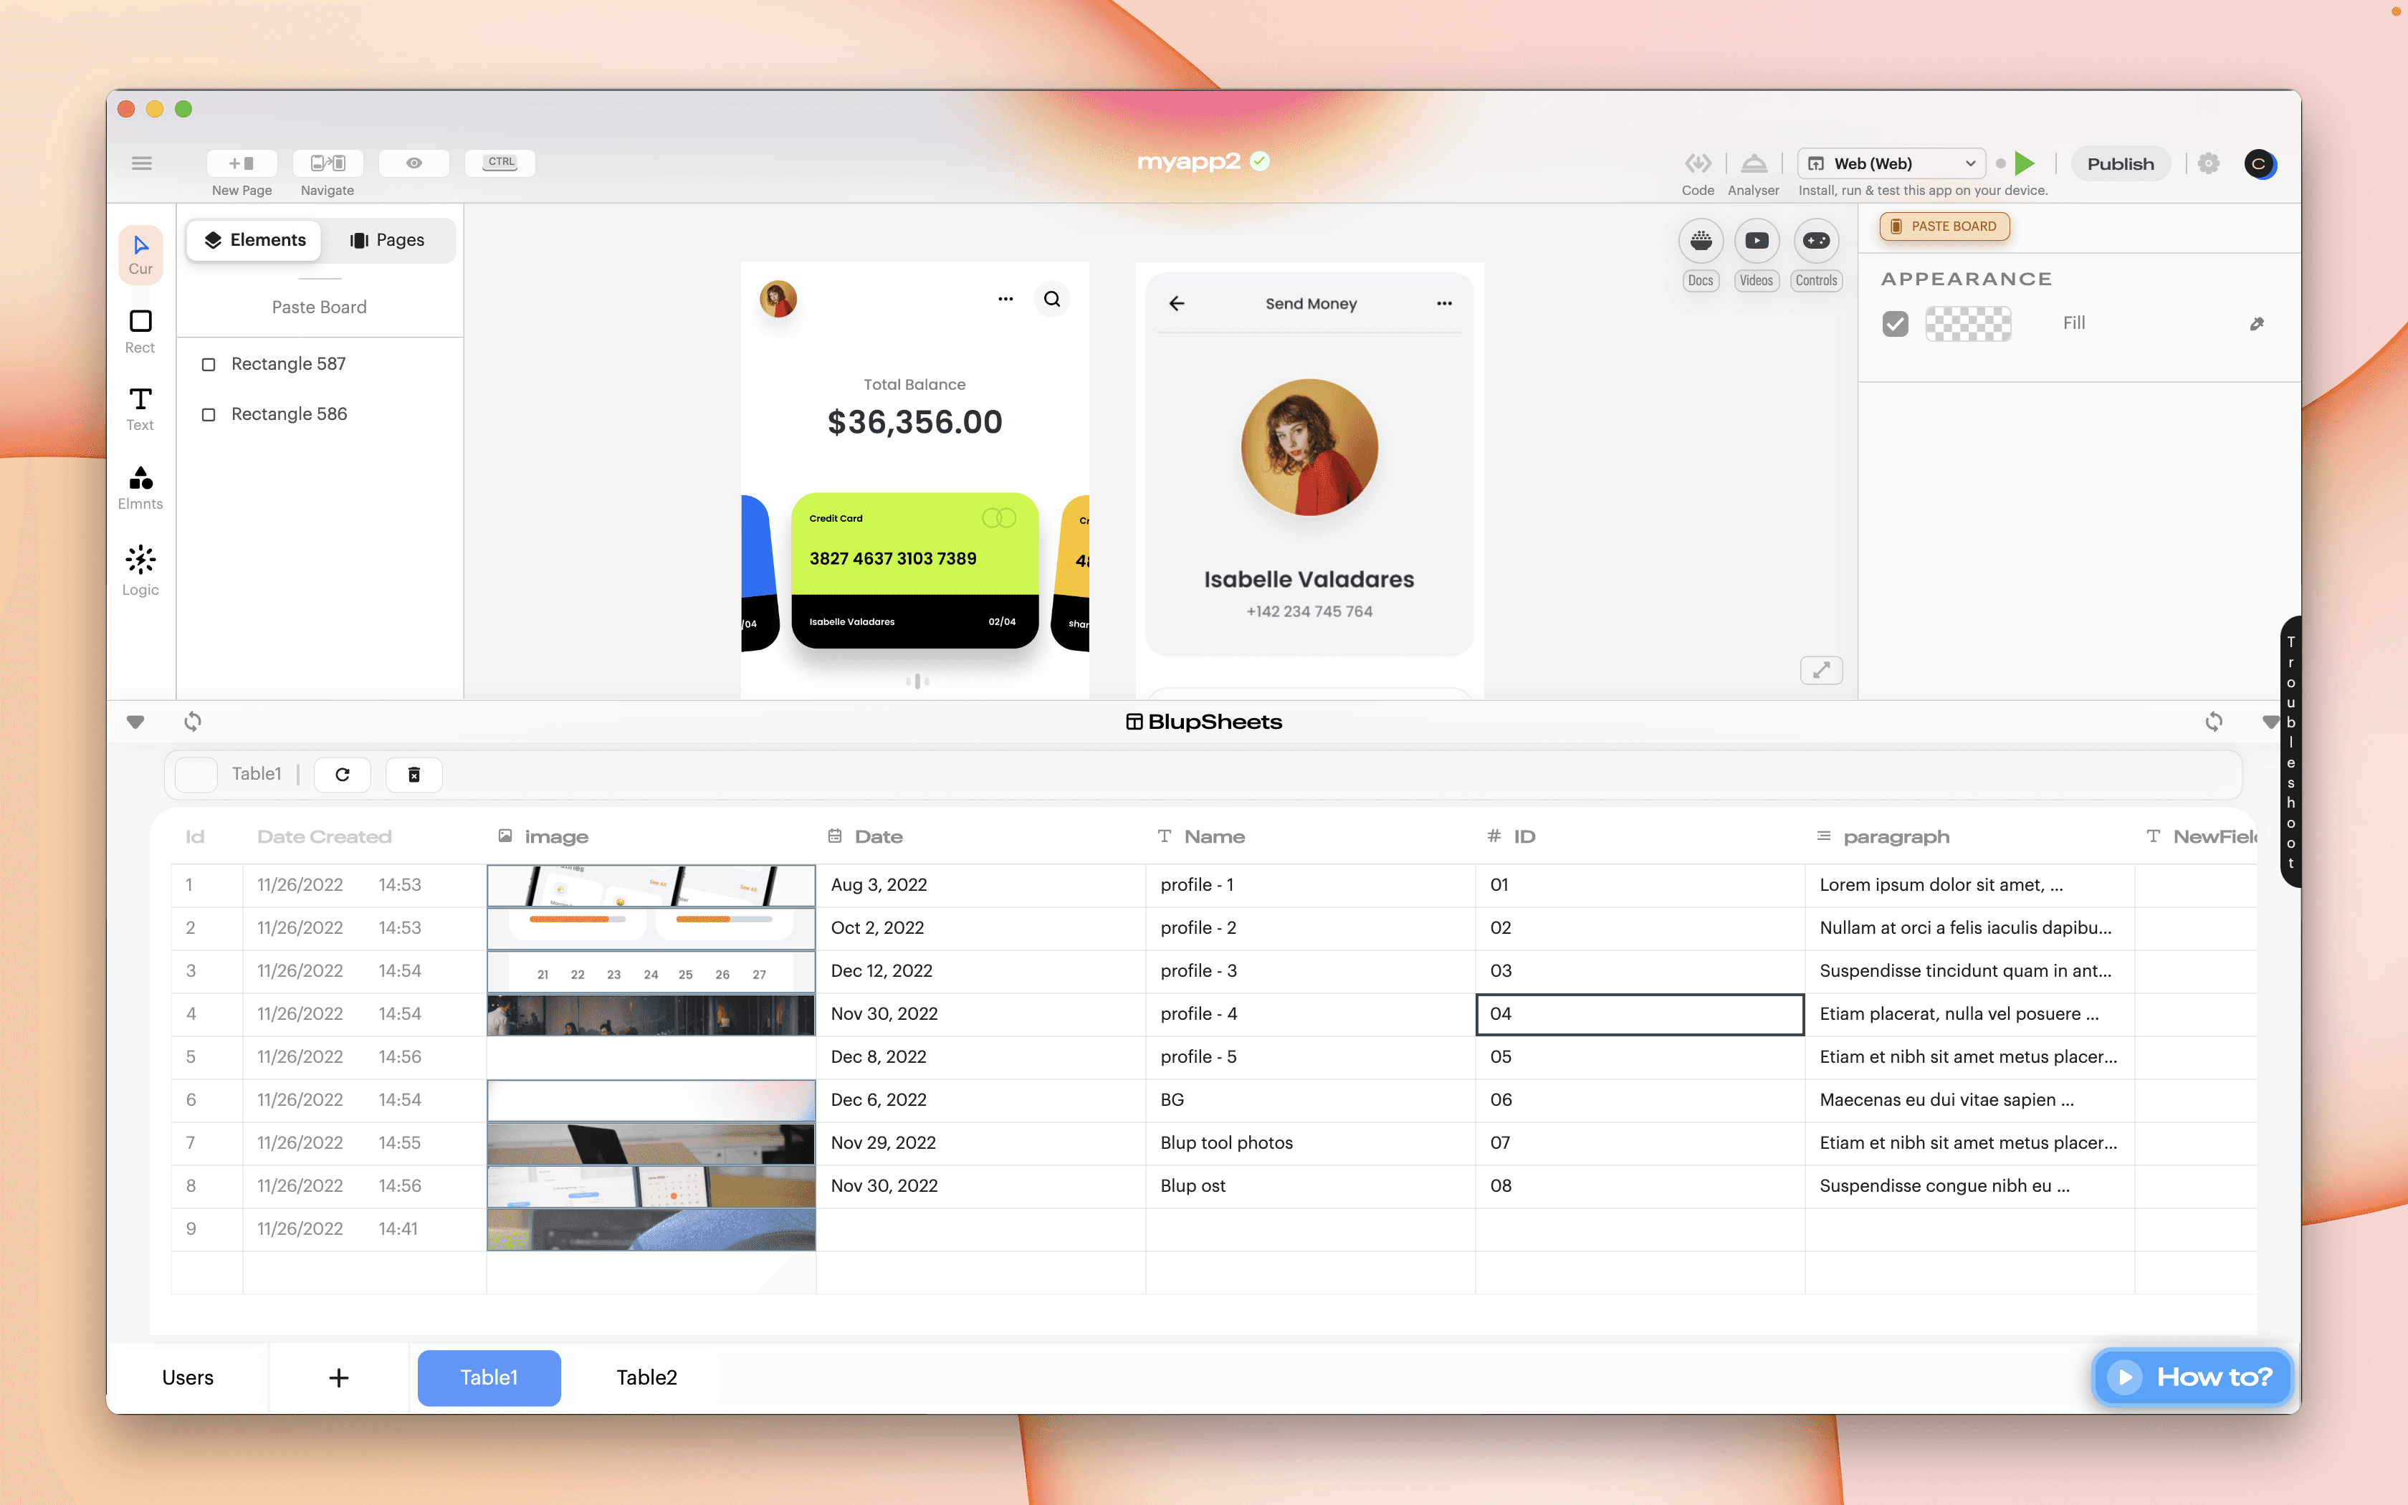Click the green Run play button
This screenshot has width=2408, height=1505.
tap(2024, 163)
